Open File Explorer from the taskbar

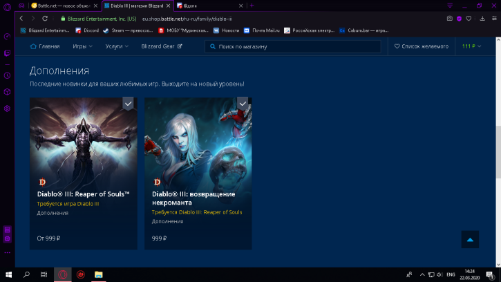99,274
